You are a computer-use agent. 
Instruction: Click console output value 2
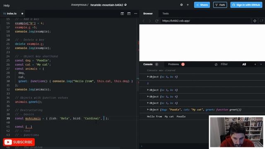click(148, 84)
